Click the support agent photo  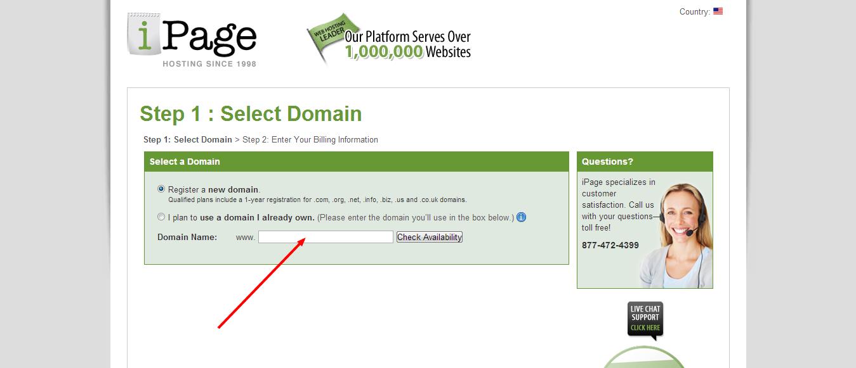[x=676, y=235]
